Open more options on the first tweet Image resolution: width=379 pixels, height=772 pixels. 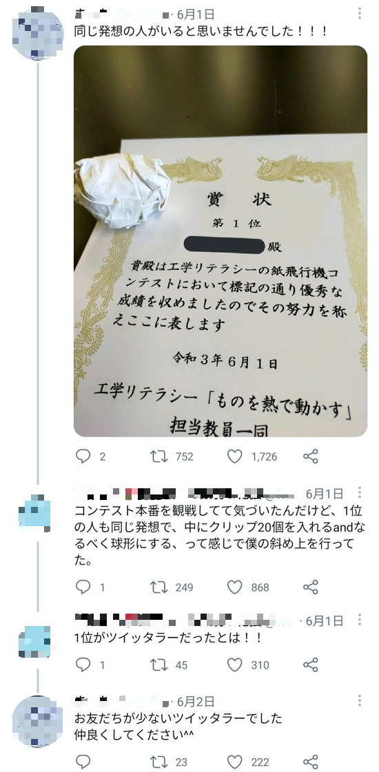pyautogui.click(x=360, y=13)
